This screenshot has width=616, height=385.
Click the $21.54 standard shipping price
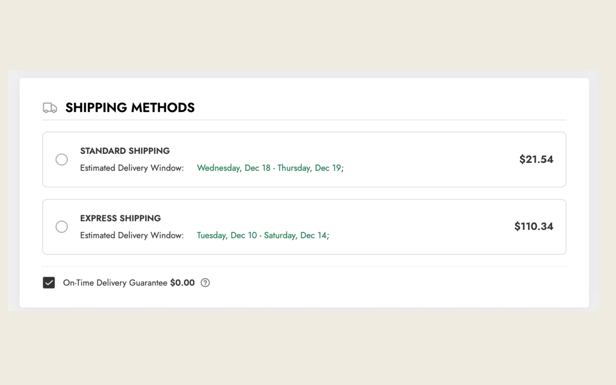(536, 159)
